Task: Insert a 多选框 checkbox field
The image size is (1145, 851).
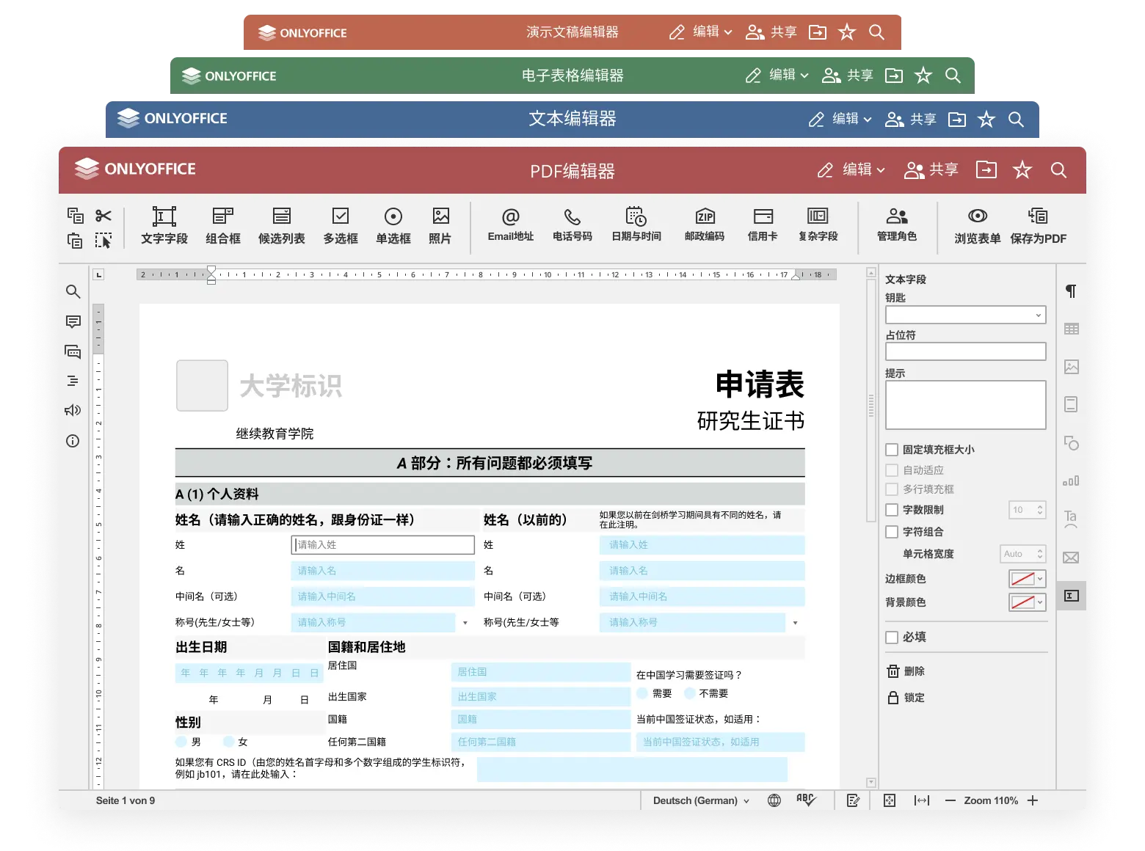Action: click(x=341, y=225)
